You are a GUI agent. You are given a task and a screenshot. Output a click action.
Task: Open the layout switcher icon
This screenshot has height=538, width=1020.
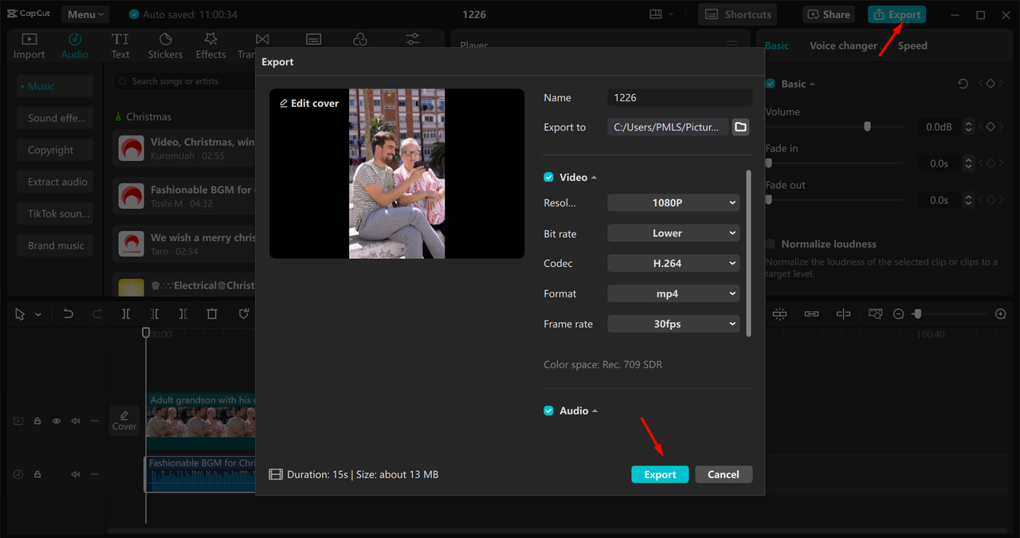click(656, 14)
